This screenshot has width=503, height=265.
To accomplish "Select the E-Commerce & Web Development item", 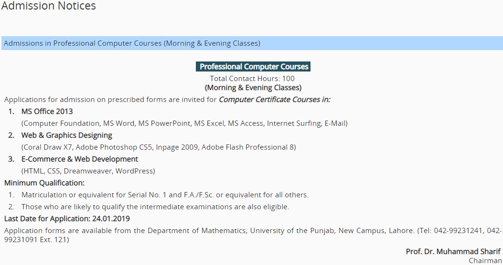I will coord(80,159).
